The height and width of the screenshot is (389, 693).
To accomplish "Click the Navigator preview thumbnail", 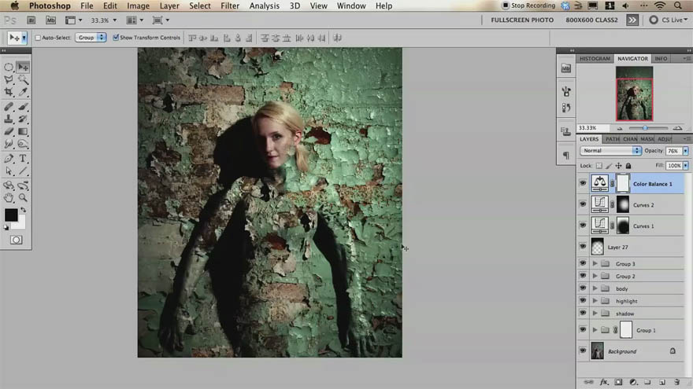I will [634, 94].
